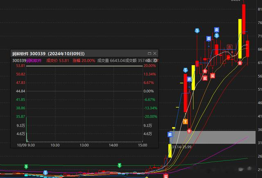Close the 润和软件 300339 popup window
The image size is (262, 178).
pos(155,53)
